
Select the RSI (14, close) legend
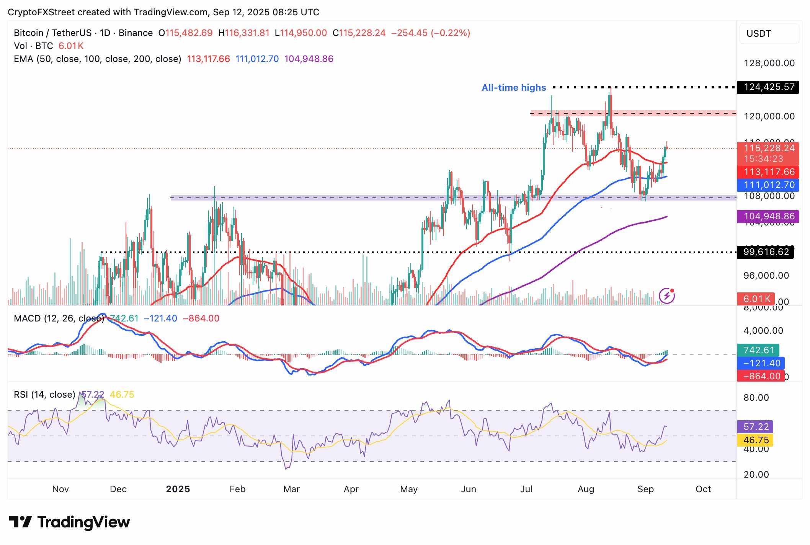point(44,395)
